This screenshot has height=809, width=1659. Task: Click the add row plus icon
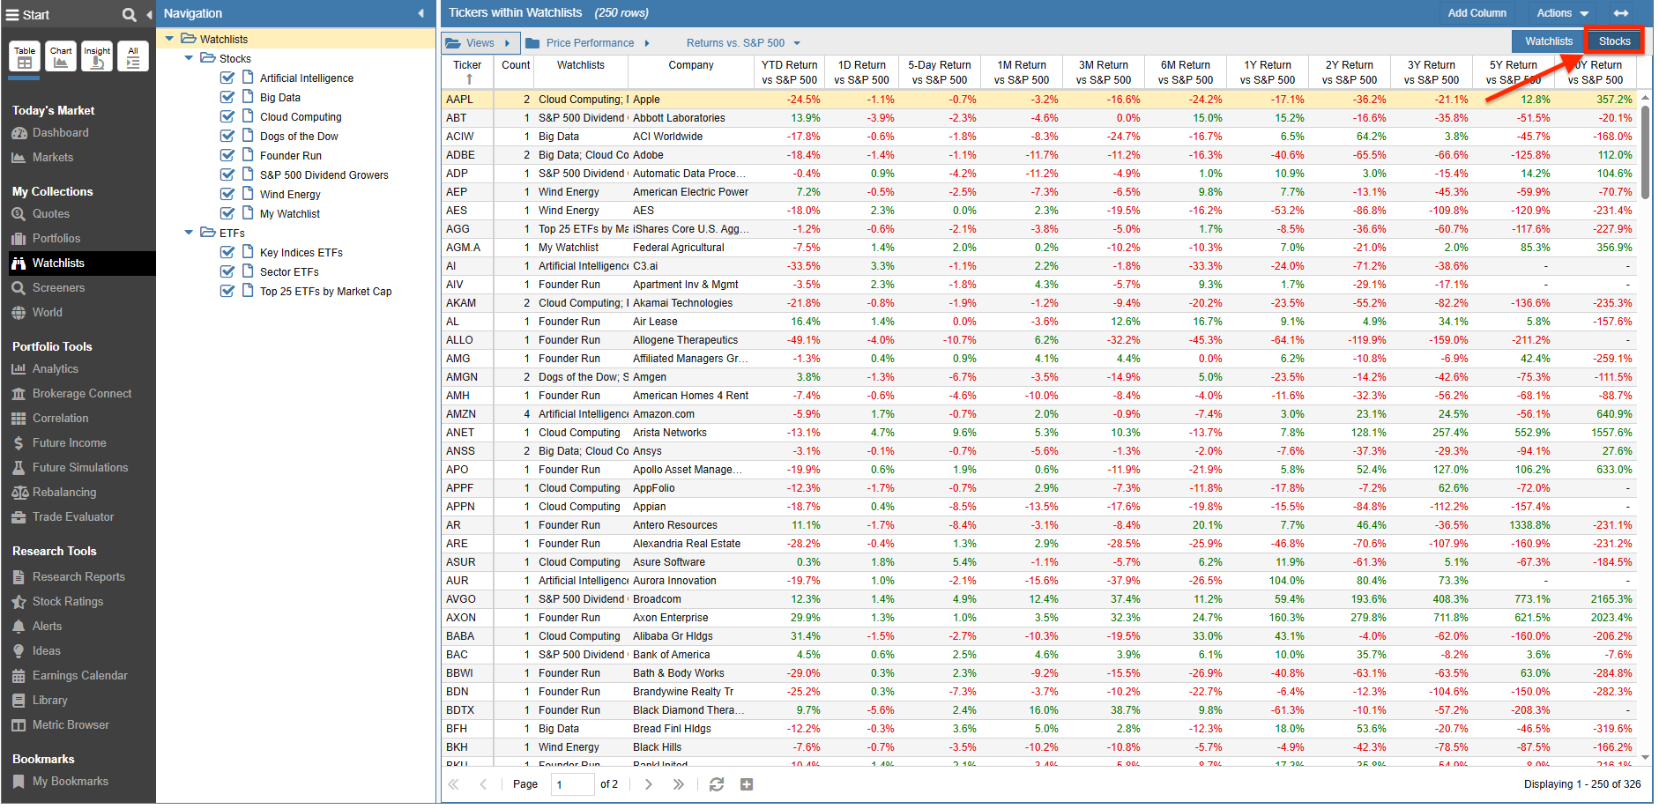(x=747, y=784)
